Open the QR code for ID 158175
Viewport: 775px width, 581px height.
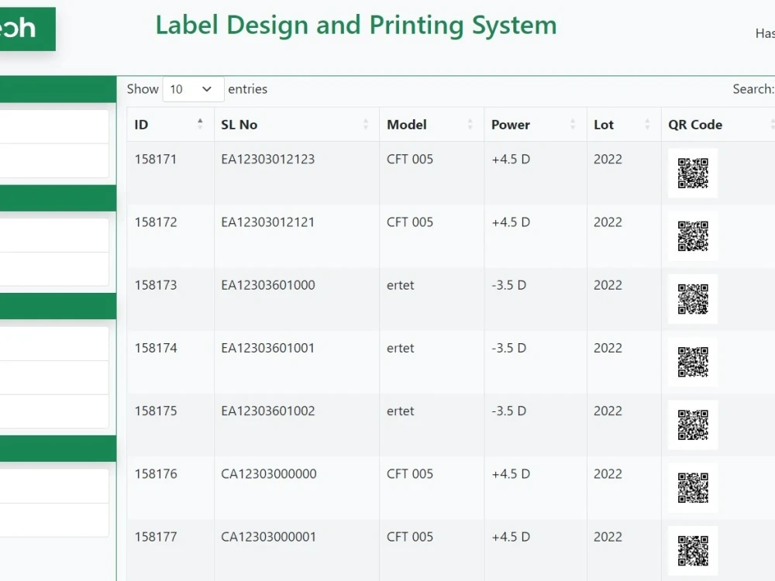click(692, 425)
